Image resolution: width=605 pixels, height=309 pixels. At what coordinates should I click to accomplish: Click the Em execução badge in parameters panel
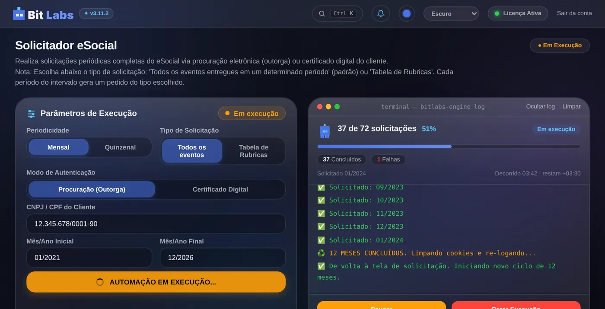click(x=252, y=114)
